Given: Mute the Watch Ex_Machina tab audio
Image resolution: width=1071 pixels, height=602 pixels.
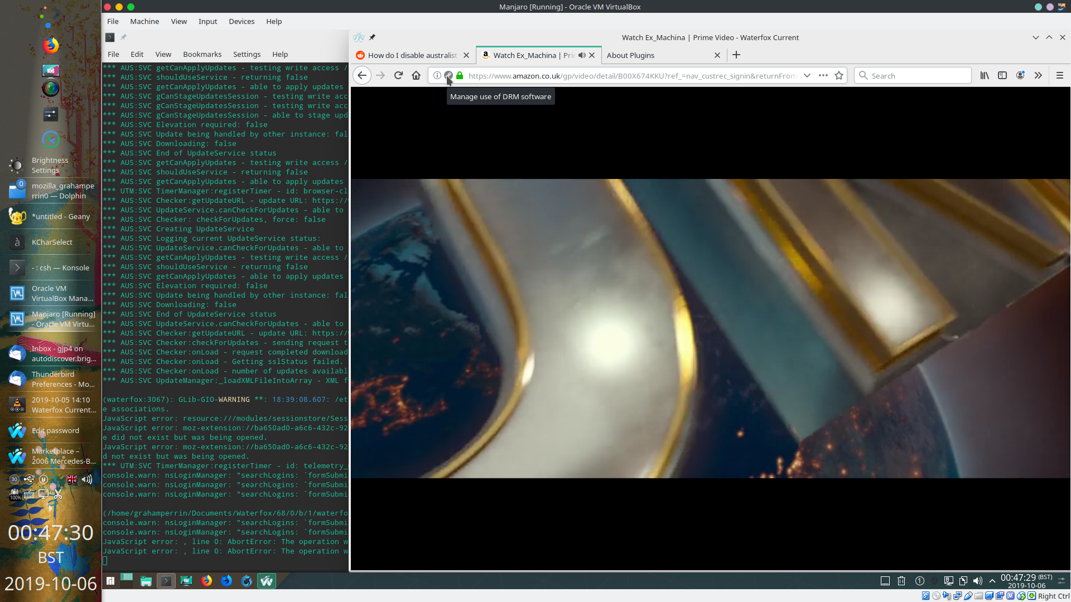Looking at the screenshot, I should (x=582, y=55).
